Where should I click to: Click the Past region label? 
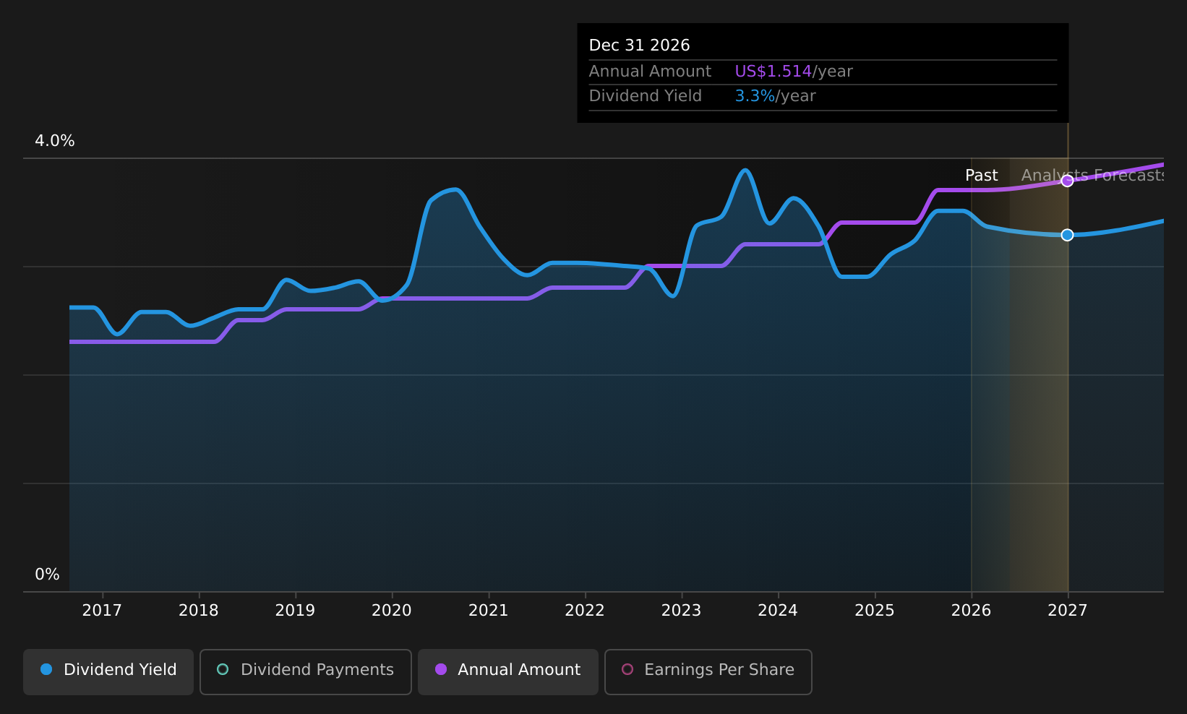click(982, 176)
